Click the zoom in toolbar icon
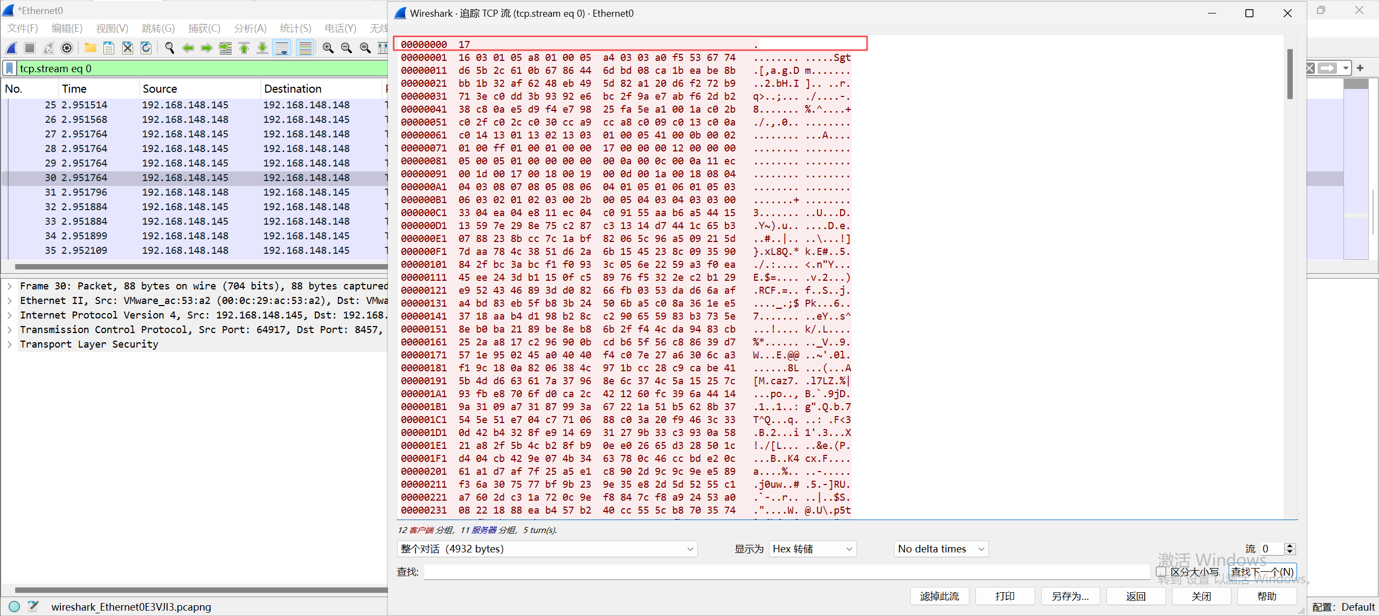This screenshot has height=616, width=1379. click(x=328, y=48)
